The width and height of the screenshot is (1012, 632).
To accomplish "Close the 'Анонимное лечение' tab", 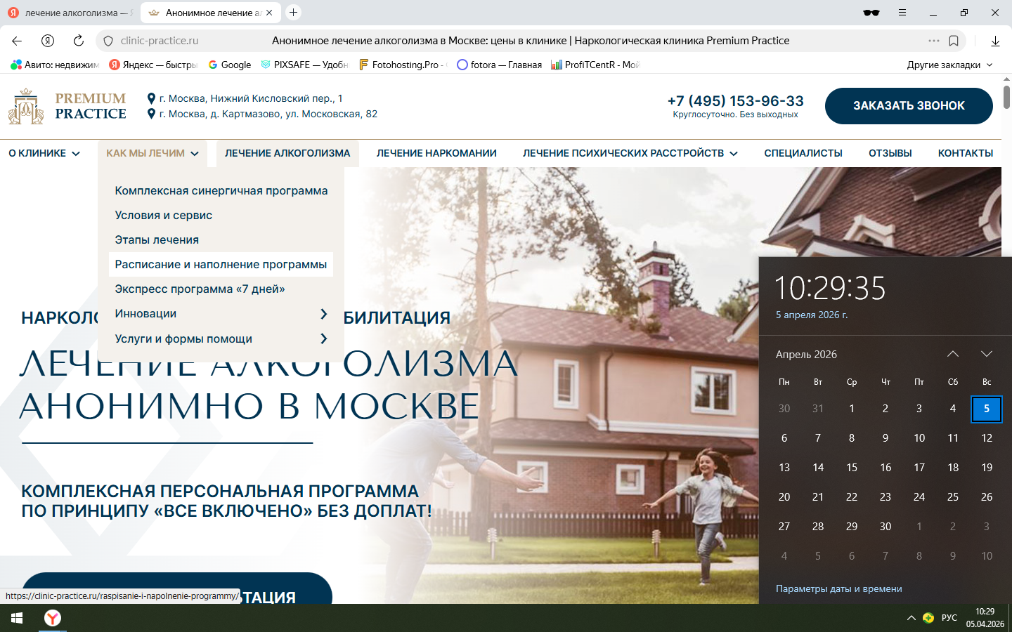I will (269, 13).
